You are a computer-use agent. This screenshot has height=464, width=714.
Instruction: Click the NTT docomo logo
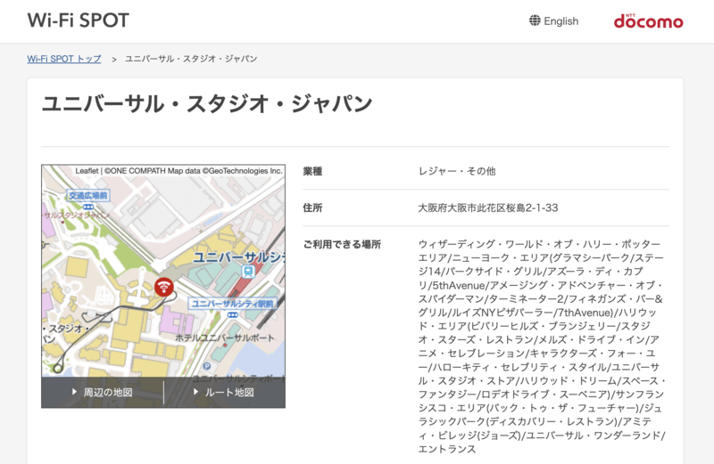pyautogui.click(x=648, y=20)
